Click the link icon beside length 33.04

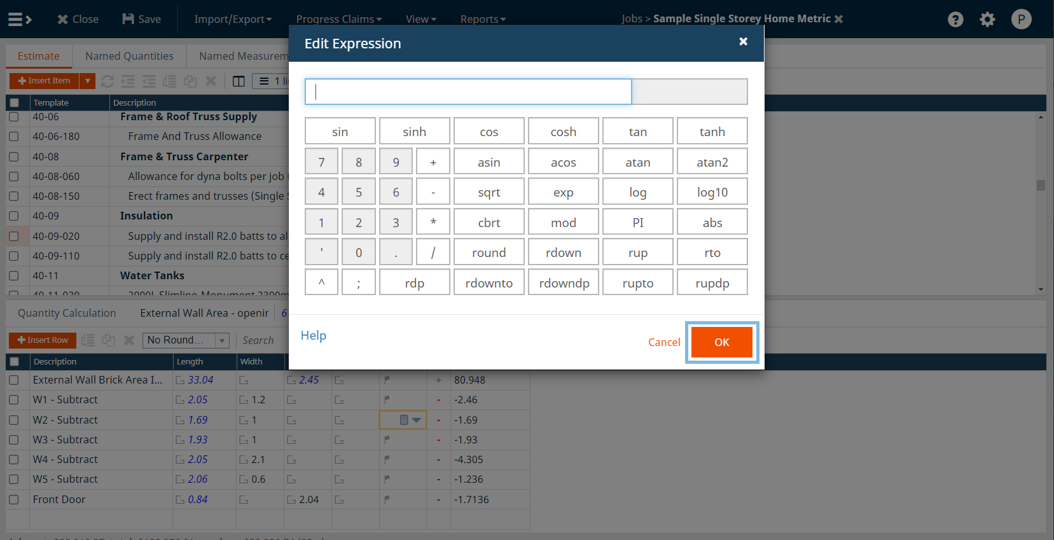pos(180,380)
